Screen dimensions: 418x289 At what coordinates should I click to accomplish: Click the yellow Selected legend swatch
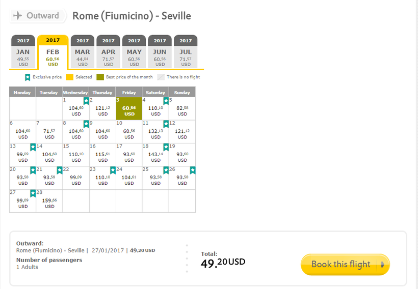(71, 77)
